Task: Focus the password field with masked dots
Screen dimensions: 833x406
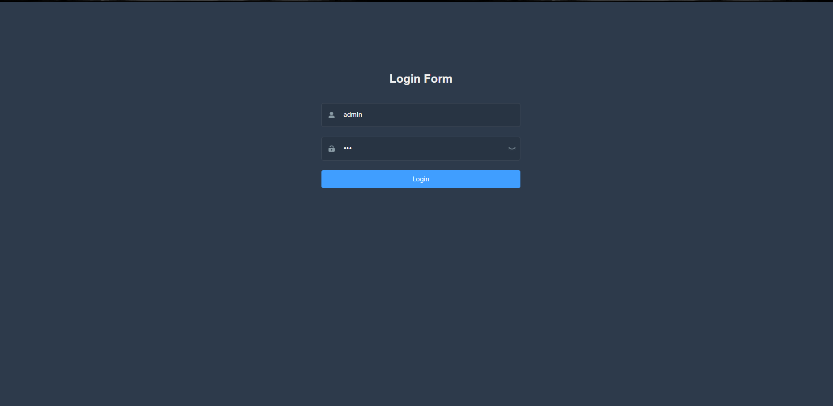Action: 420,149
